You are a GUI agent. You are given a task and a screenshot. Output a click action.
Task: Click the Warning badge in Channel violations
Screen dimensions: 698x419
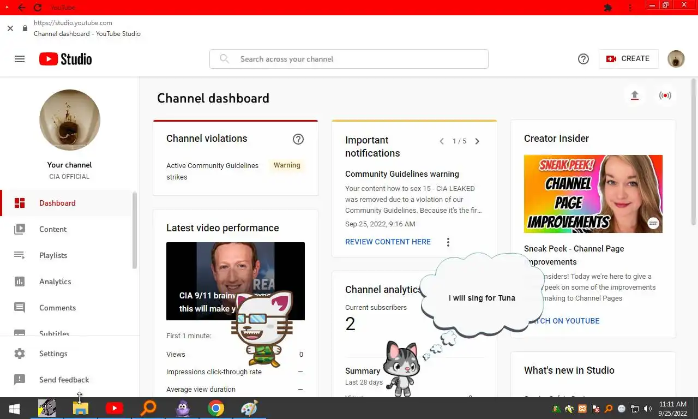point(287,165)
